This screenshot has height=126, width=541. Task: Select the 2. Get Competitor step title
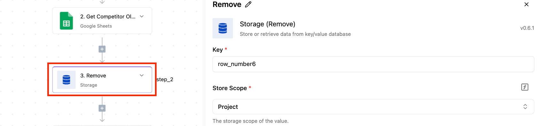[x=108, y=17]
